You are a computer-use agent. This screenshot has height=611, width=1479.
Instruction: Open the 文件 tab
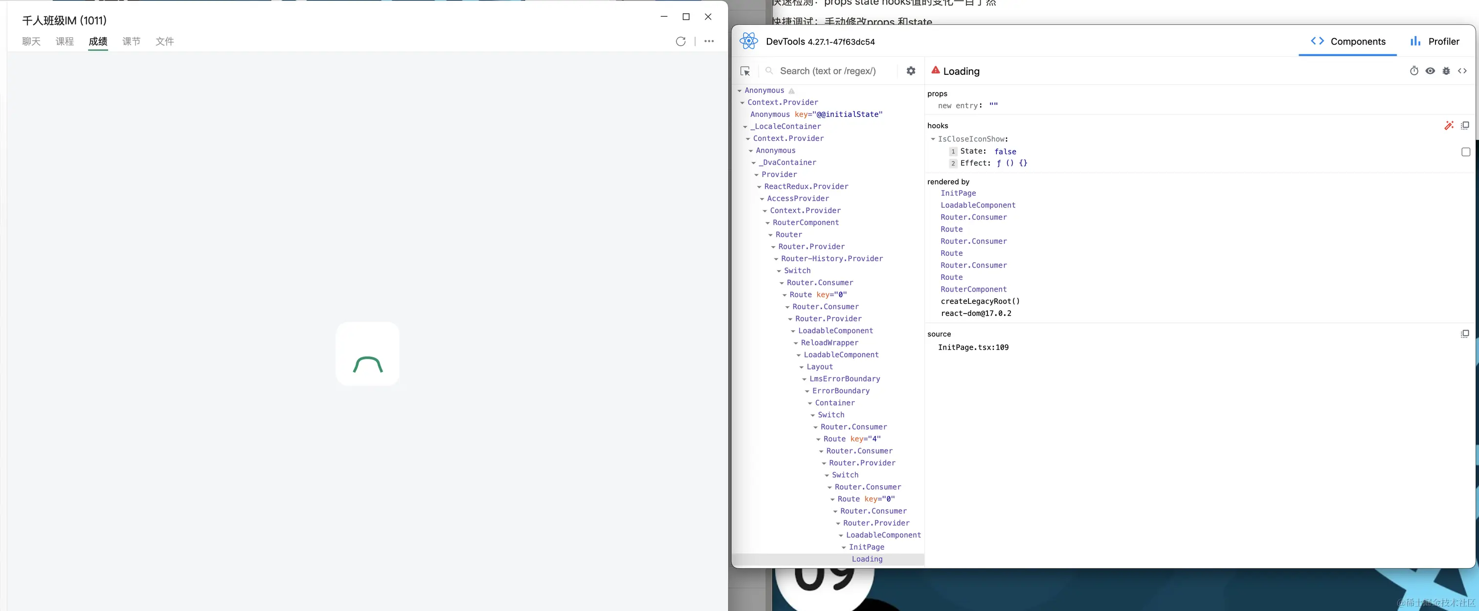tap(164, 42)
